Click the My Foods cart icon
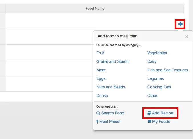This screenshot has height=139, width=193. [149, 122]
